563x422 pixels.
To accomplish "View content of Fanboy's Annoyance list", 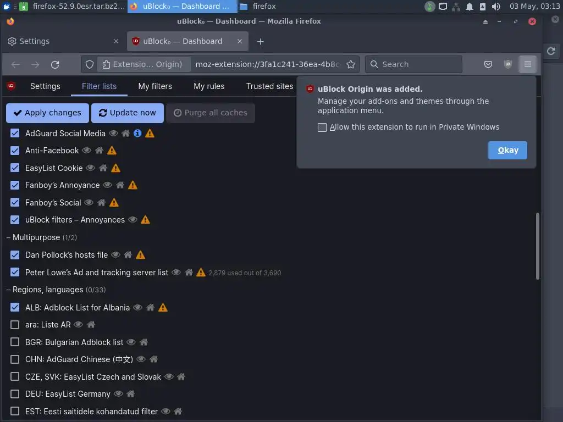I will pyautogui.click(x=108, y=185).
